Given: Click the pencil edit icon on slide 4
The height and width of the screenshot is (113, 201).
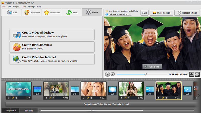Looking at the screenshot, I should [125, 98].
